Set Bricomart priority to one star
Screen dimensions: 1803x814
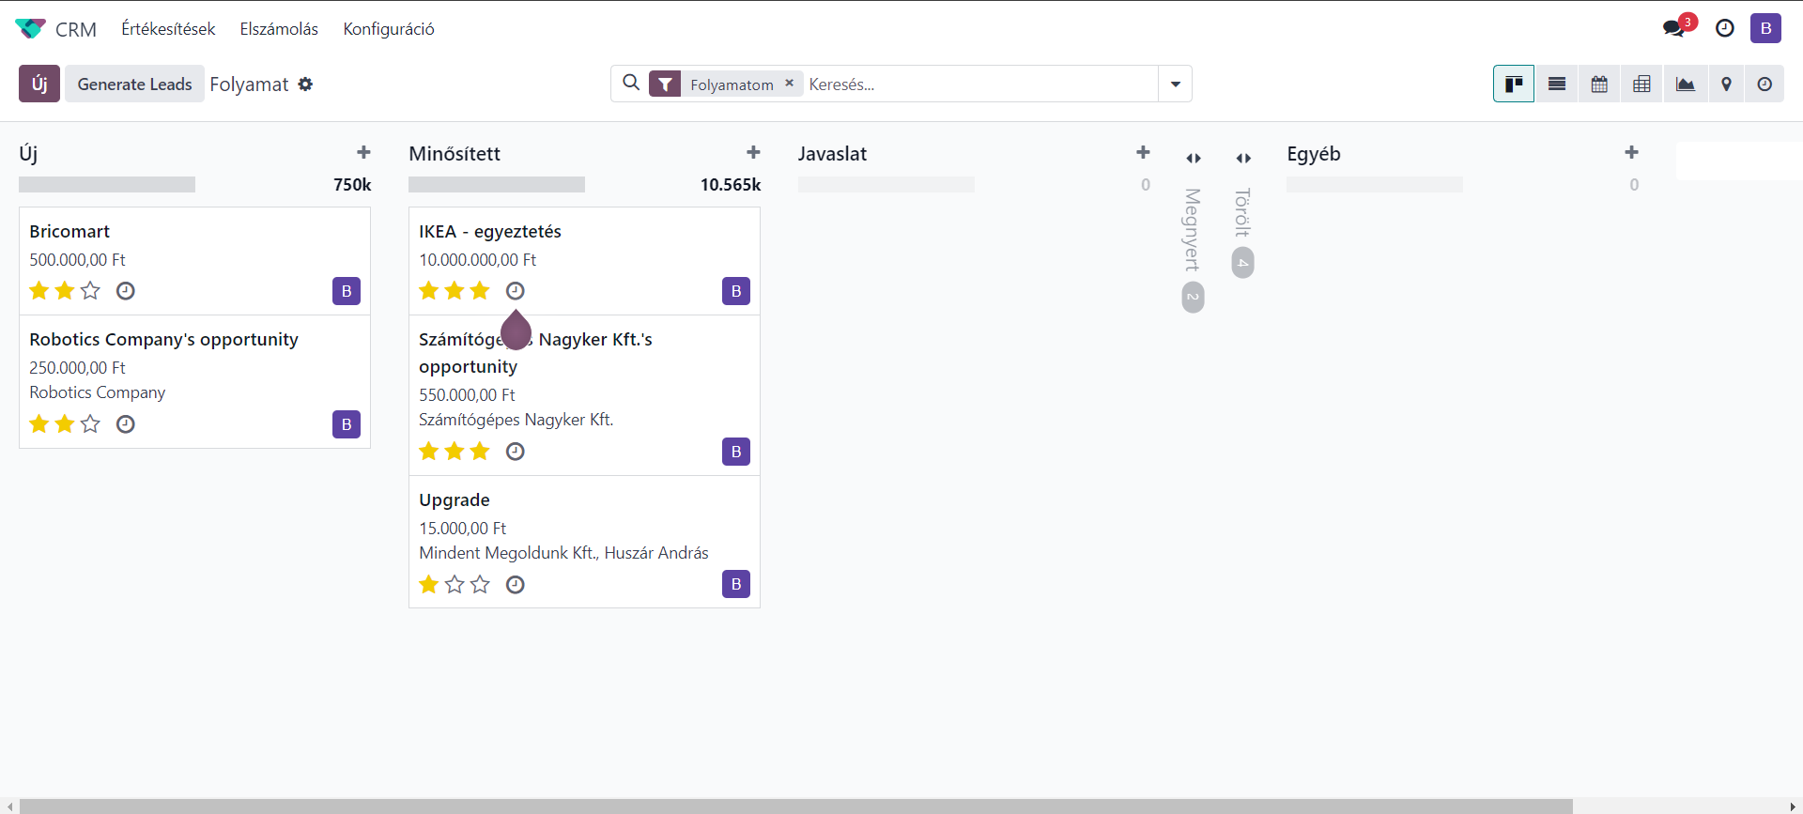coord(39,291)
